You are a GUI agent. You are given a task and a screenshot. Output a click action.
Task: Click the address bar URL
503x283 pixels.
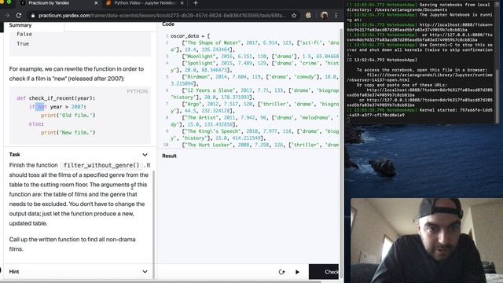pos(162,16)
